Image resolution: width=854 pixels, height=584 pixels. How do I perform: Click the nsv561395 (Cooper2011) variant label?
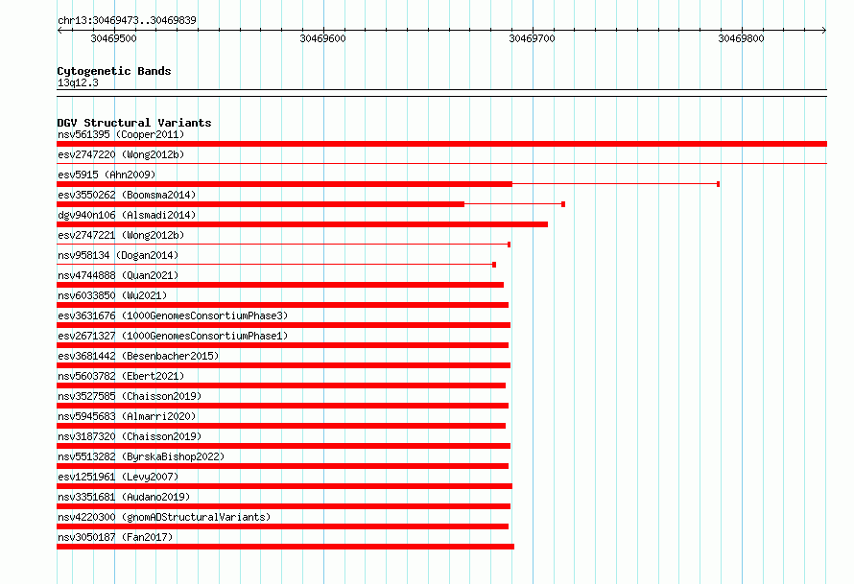(121, 134)
